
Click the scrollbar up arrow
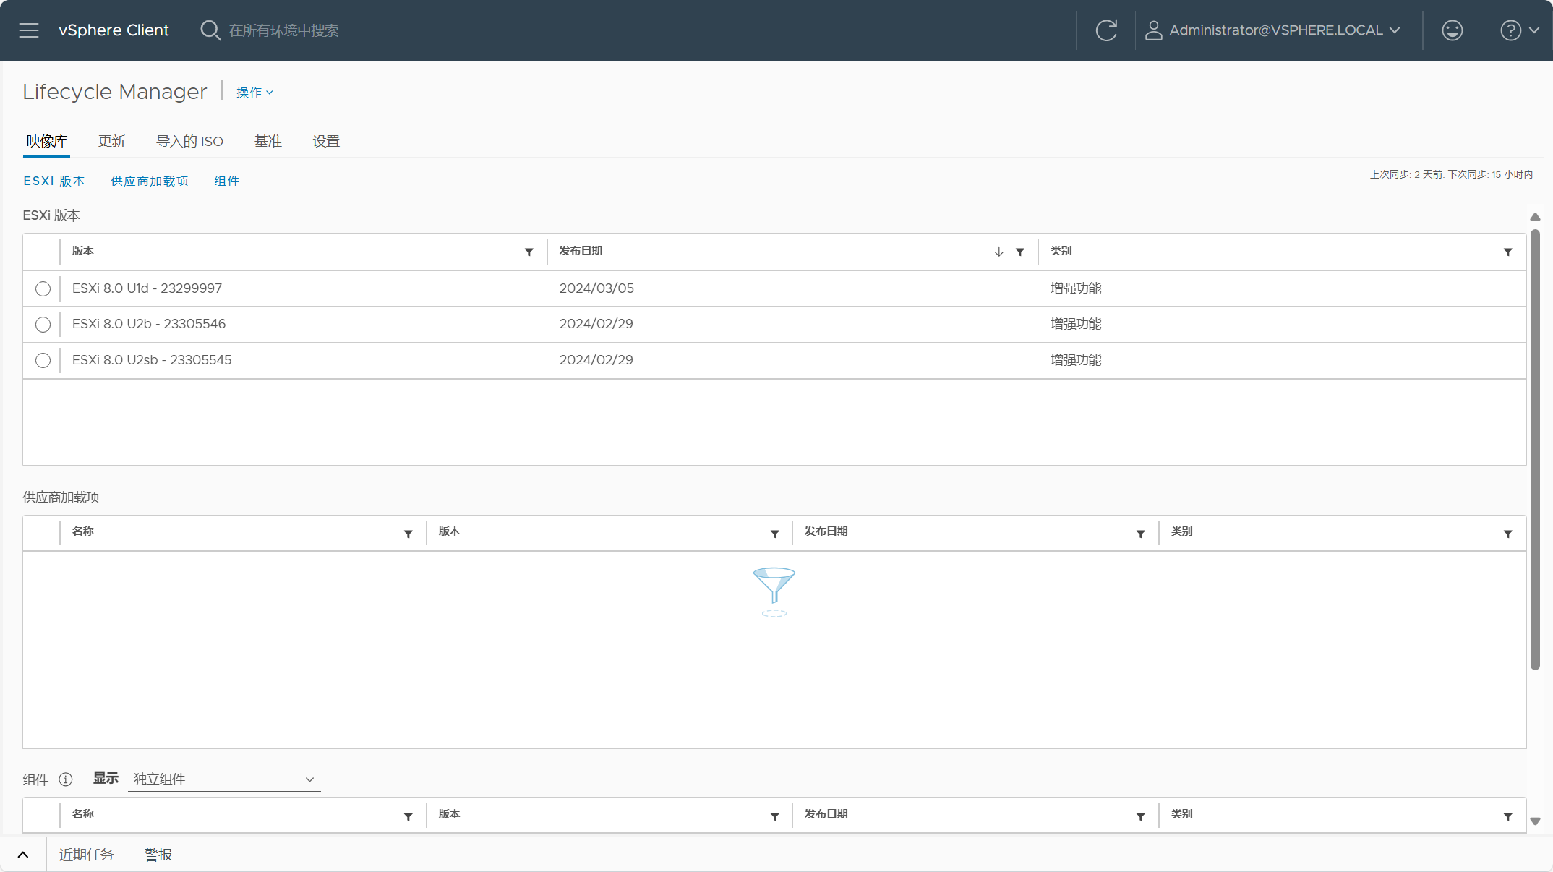(x=1535, y=217)
